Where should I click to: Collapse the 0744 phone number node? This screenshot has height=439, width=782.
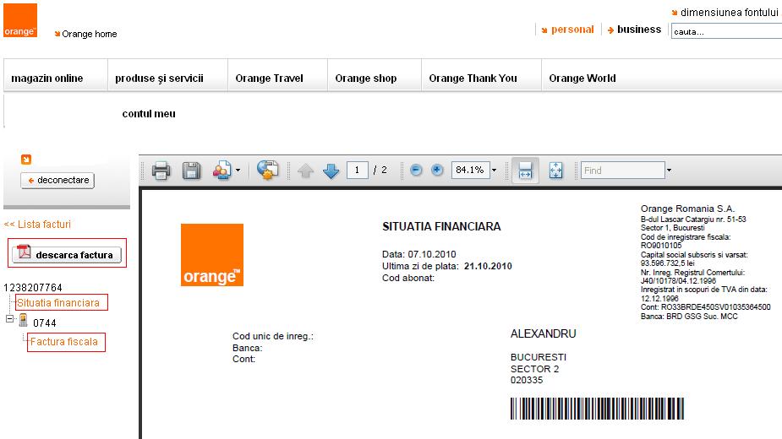point(9,318)
